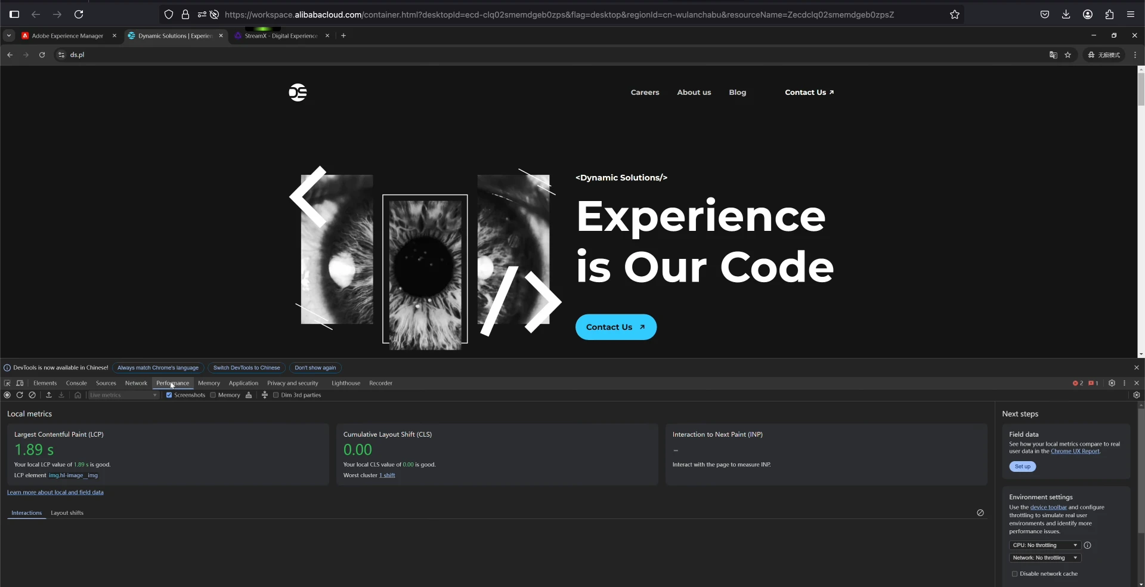1145x587 pixels.
Task: Click the 1 shift worst cluster link
Action: (387, 475)
